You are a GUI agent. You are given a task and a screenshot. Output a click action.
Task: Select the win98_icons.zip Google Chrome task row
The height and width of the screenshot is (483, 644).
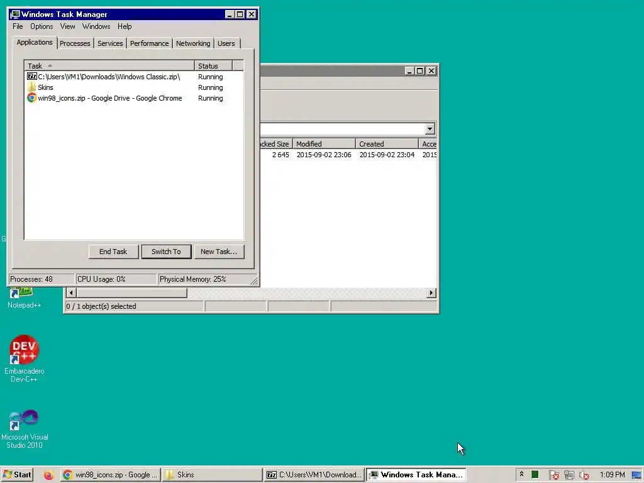tap(134, 98)
